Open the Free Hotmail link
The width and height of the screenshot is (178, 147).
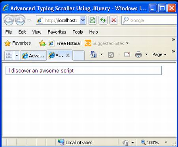(65, 43)
